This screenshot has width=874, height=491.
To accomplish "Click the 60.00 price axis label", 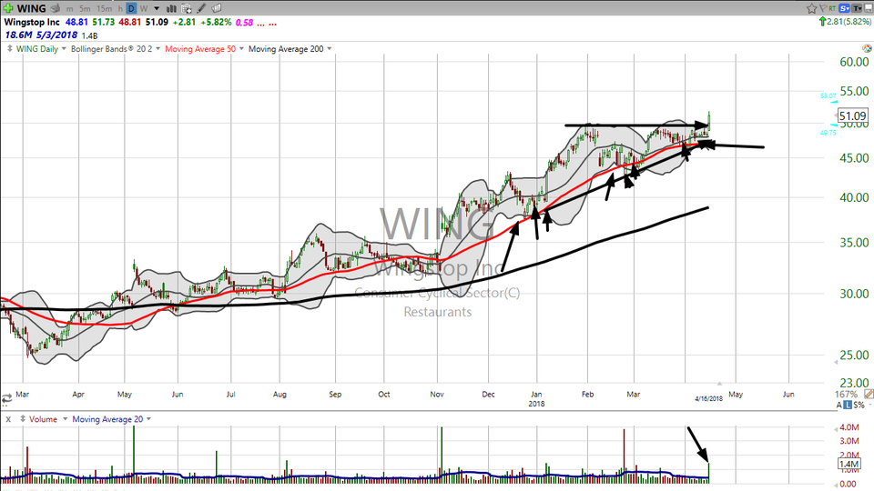I will [854, 62].
